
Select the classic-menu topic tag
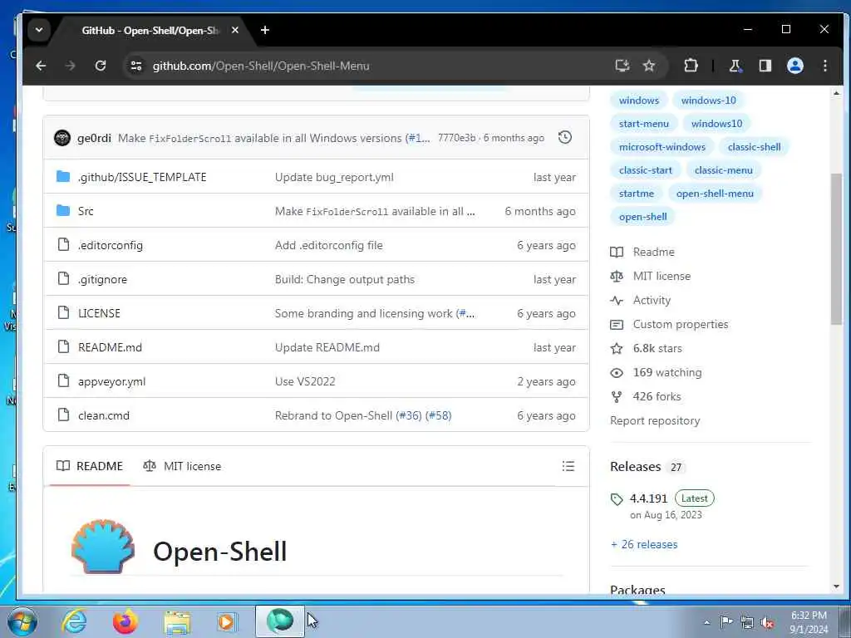(724, 170)
